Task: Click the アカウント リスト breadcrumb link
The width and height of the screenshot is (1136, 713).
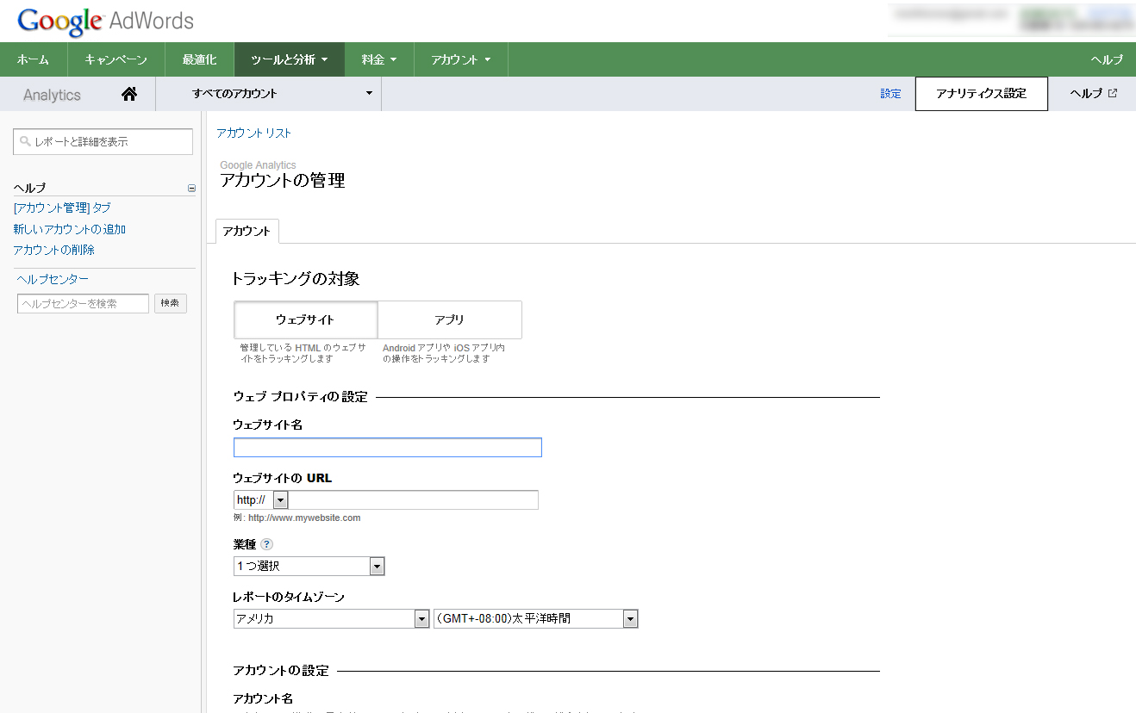Action: click(253, 133)
